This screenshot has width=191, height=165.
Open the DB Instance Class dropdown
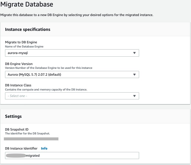pos(72,96)
